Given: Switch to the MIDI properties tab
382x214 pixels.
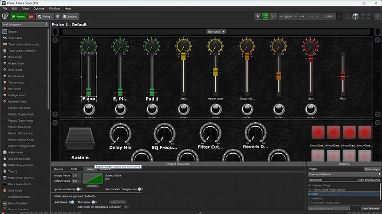Looking at the screenshot, I should 74,169.
